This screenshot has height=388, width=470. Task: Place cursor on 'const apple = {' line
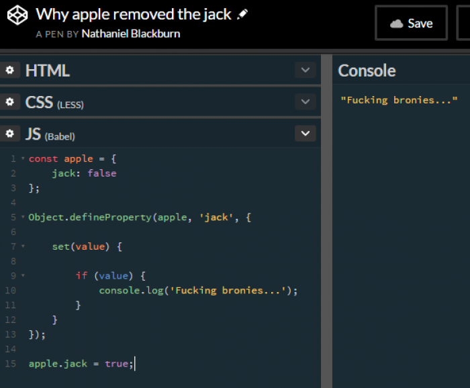coord(73,159)
